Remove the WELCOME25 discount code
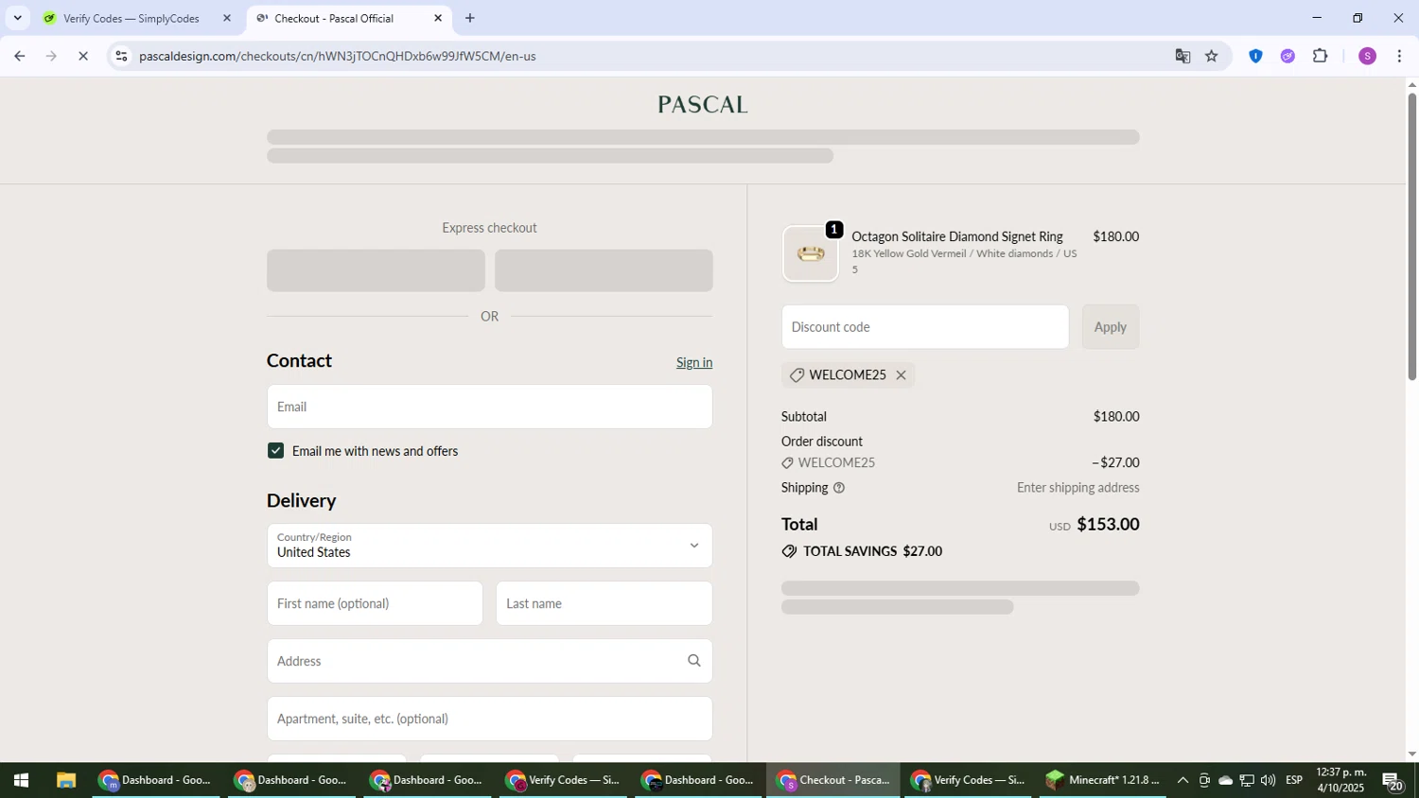Screen dimensions: 1419x798 pyautogui.click(x=901, y=375)
